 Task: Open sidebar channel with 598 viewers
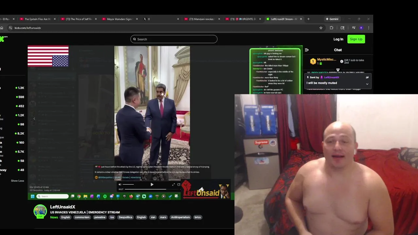click(12, 97)
